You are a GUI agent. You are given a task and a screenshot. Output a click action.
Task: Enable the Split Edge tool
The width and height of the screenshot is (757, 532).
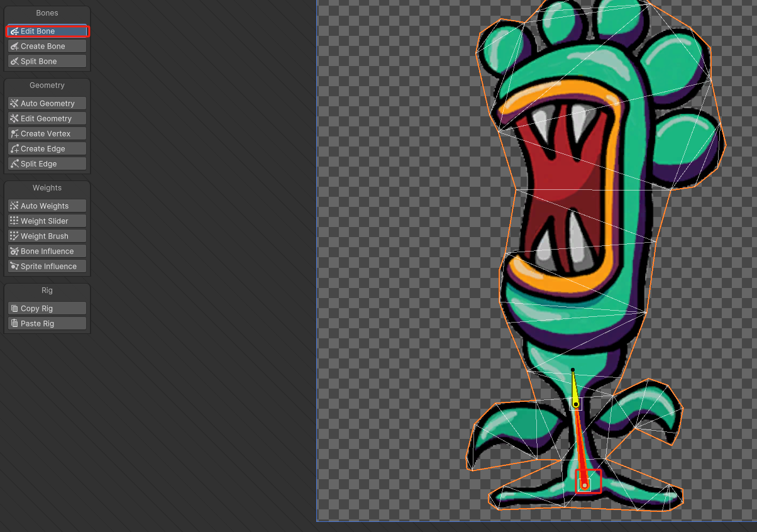(x=47, y=163)
